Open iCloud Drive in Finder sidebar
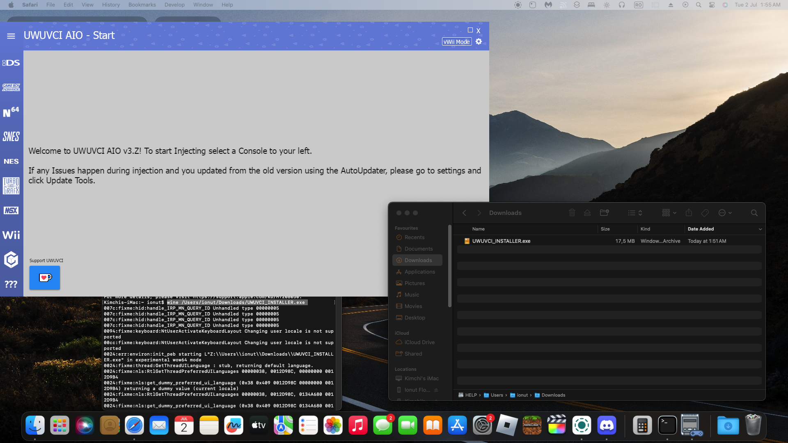This screenshot has width=788, height=443. click(417, 343)
